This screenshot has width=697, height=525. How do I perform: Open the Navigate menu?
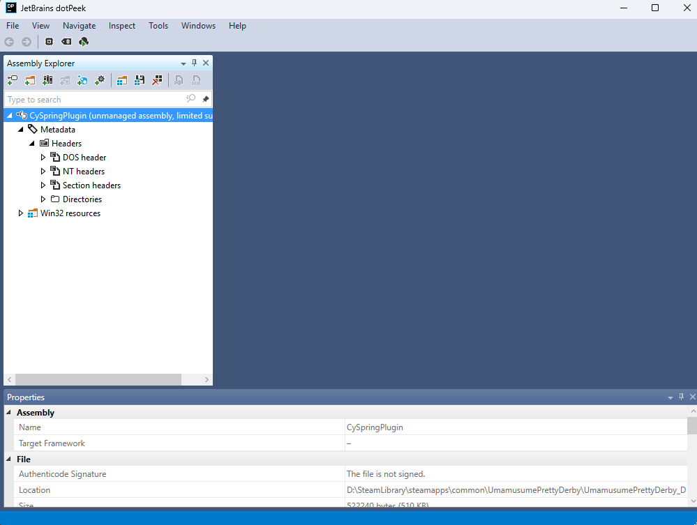click(79, 26)
